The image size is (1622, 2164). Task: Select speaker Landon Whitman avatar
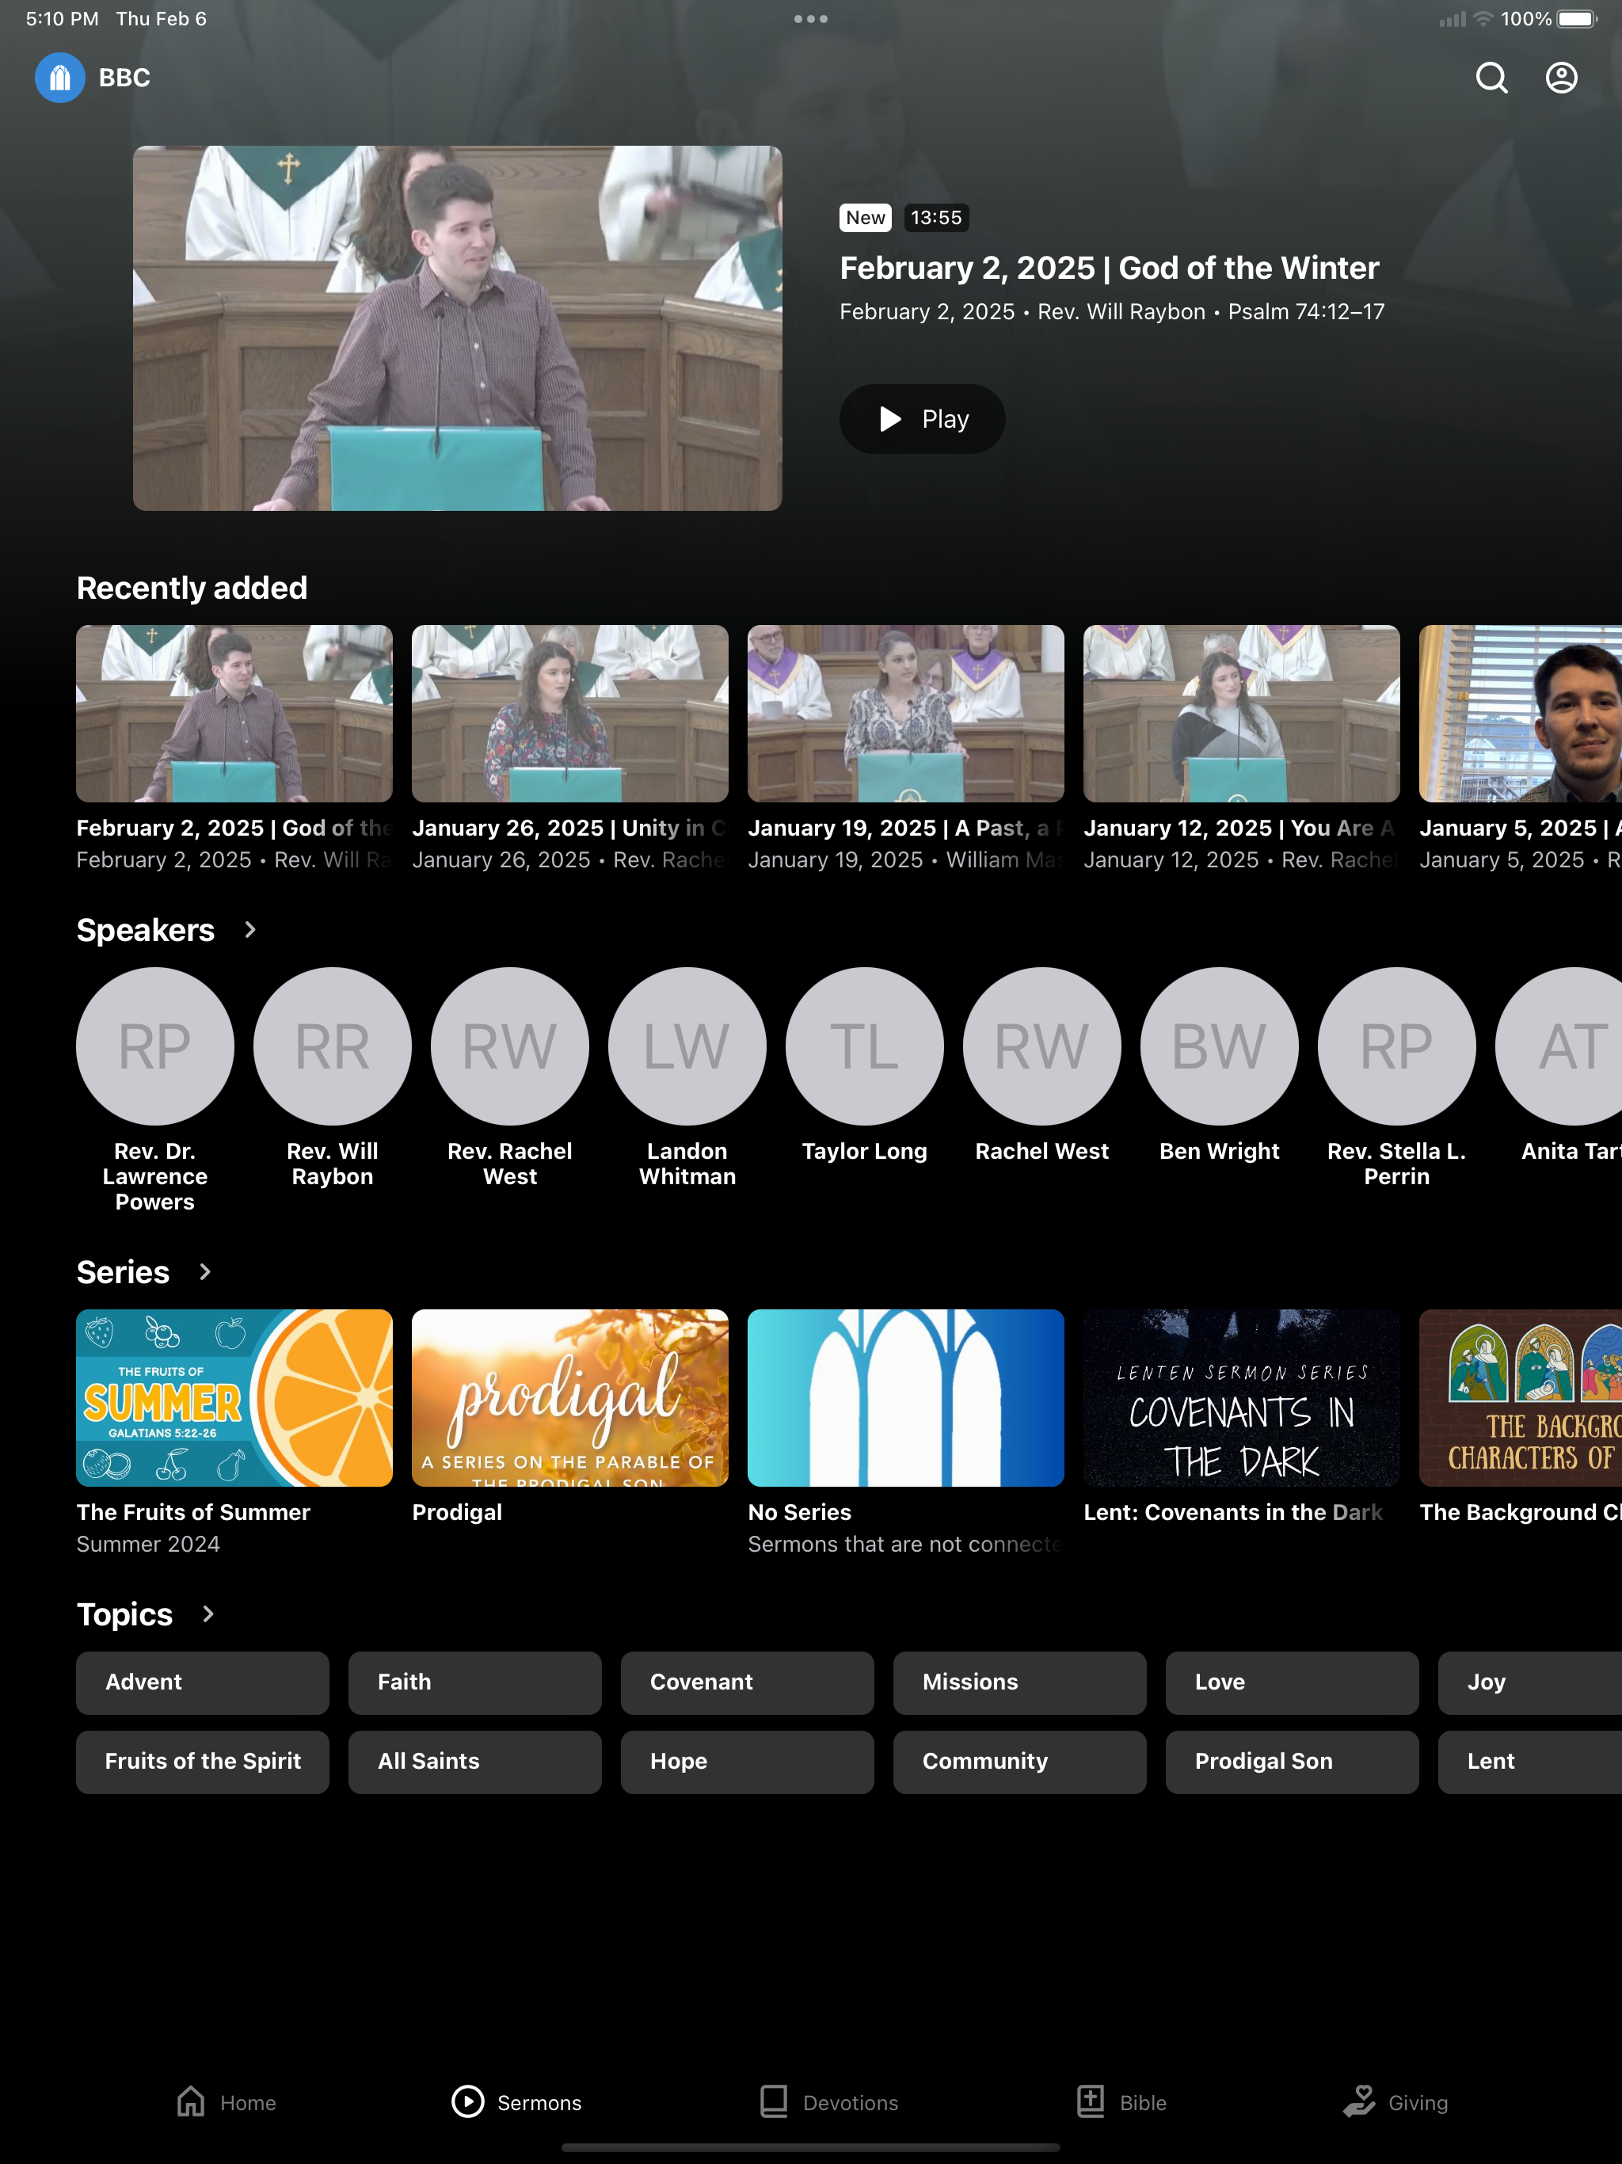tap(687, 1046)
